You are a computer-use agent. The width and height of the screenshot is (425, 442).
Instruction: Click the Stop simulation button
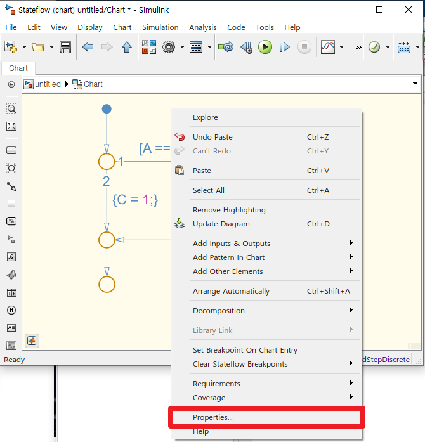pos(304,47)
